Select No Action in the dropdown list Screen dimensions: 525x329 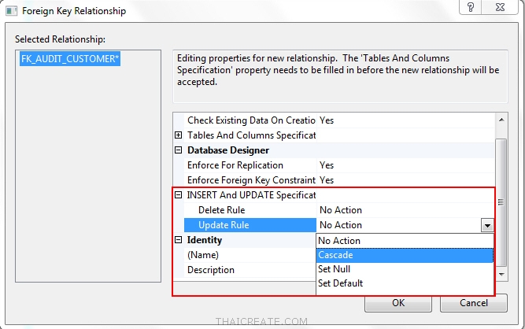point(339,241)
